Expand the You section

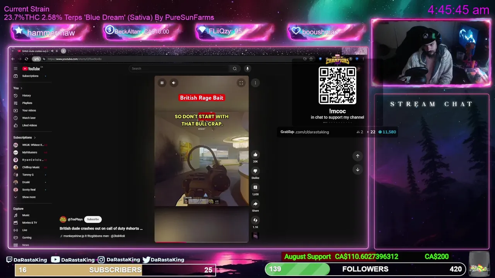18,88
